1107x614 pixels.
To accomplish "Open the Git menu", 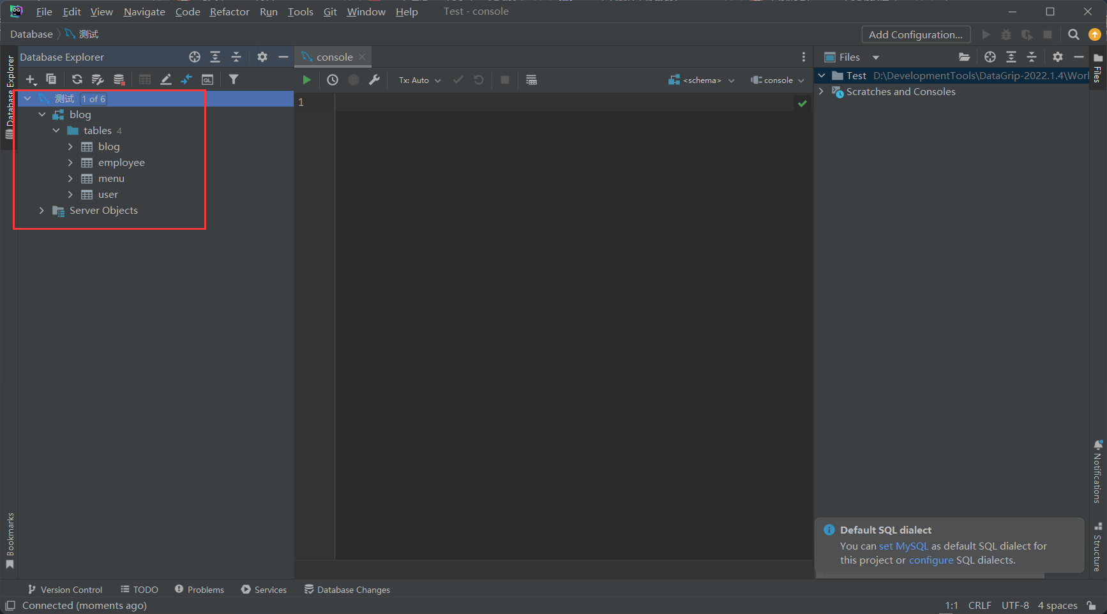I will [x=330, y=11].
